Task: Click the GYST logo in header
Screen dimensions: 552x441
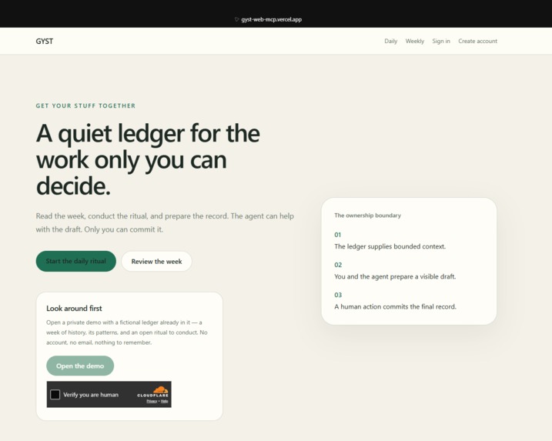Action: pyautogui.click(x=45, y=42)
